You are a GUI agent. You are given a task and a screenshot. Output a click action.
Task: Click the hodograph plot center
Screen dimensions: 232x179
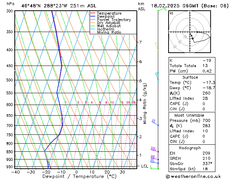click(x=190, y=32)
